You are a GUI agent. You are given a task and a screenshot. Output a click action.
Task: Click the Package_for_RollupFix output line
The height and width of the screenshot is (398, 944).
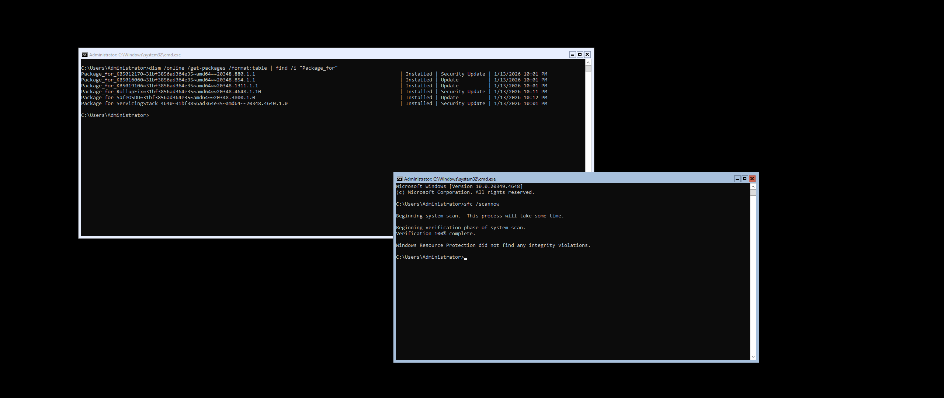point(171,92)
